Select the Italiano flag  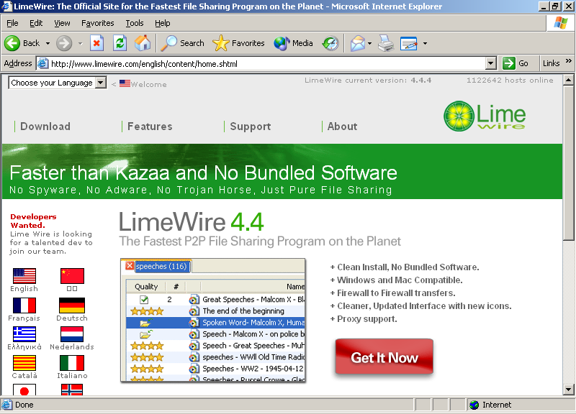[72, 363]
